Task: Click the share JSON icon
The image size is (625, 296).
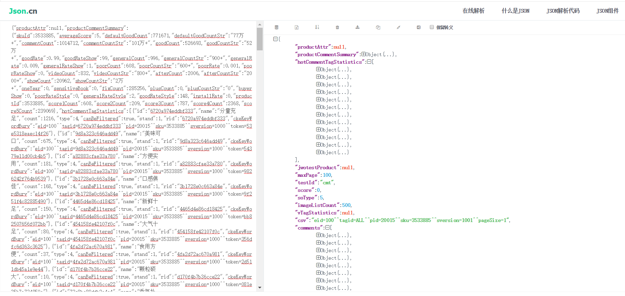Action: click(418, 27)
